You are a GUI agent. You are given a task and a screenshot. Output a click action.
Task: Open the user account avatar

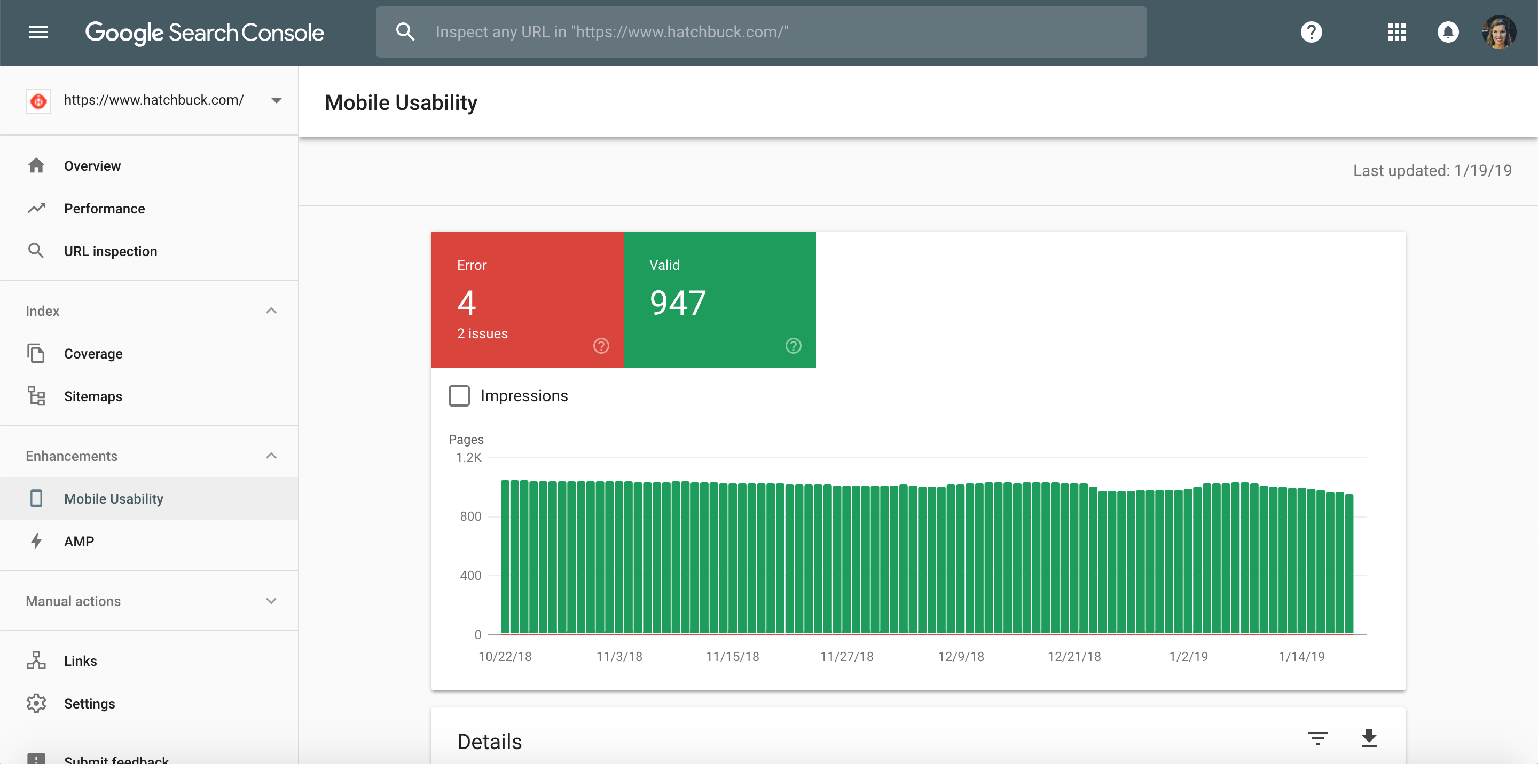[1498, 32]
